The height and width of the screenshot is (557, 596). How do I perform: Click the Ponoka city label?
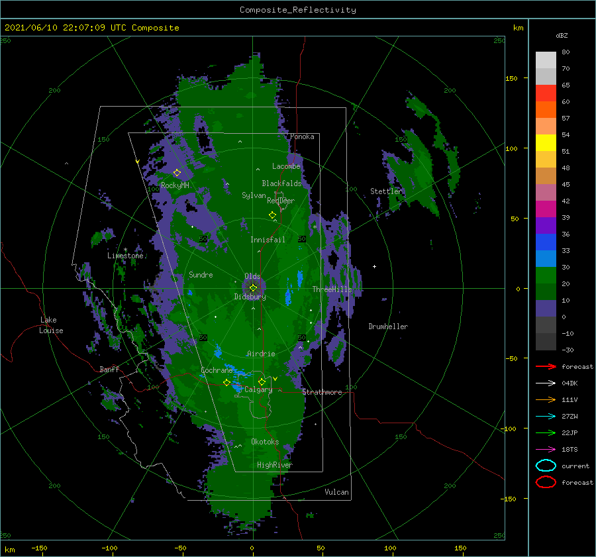[x=302, y=136]
